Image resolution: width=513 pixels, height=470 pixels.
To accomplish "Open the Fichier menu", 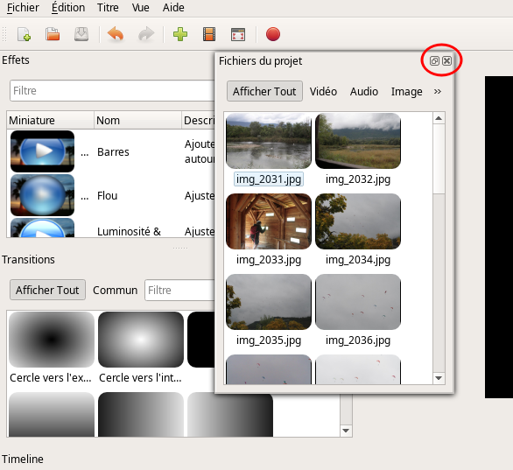I will tap(23, 7).
